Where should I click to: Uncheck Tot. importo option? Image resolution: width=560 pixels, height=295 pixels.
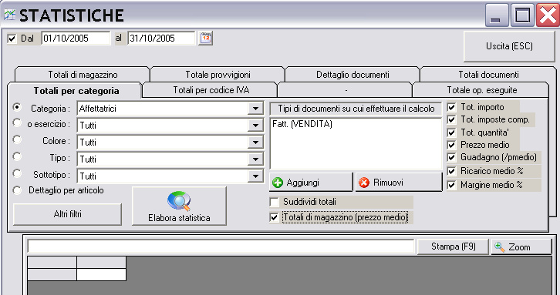pyautogui.click(x=451, y=107)
